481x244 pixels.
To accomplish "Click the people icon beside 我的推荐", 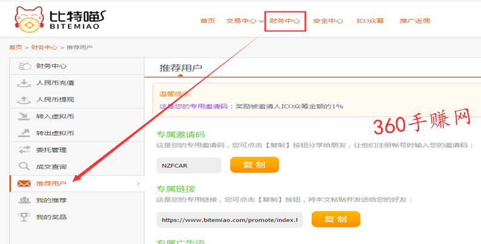I will (24, 200).
